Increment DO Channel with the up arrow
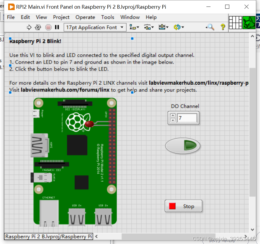 (x=173, y=115)
